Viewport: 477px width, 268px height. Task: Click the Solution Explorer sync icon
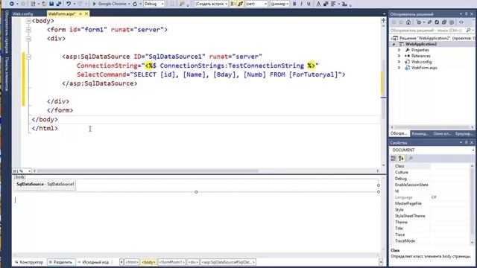pyautogui.click(x=429, y=22)
